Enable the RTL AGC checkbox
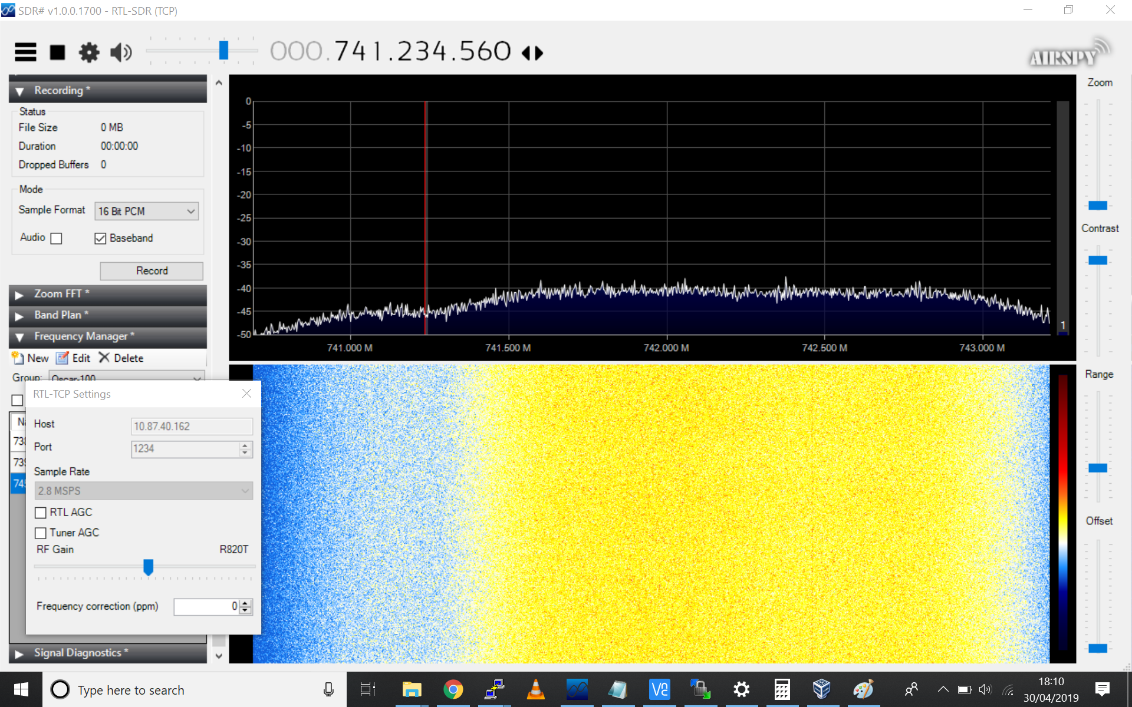Screen dimensions: 1132x707 pyautogui.click(x=41, y=513)
